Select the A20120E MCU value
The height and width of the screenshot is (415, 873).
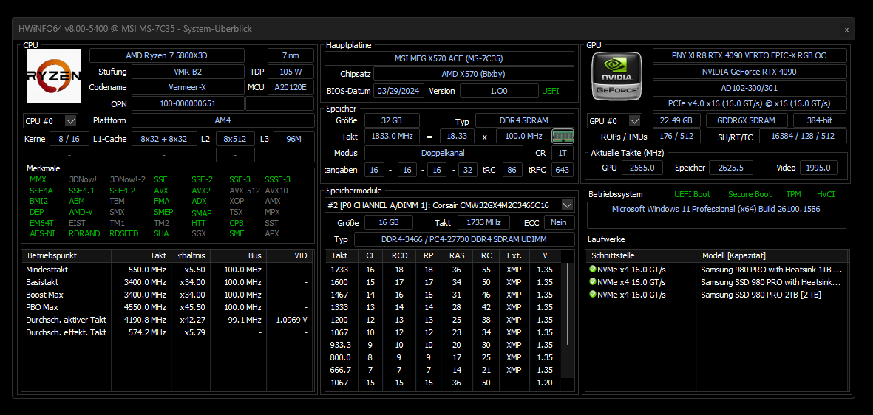(291, 87)
